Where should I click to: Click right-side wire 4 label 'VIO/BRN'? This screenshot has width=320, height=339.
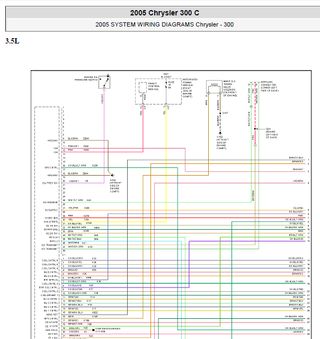tap(298, 181)
